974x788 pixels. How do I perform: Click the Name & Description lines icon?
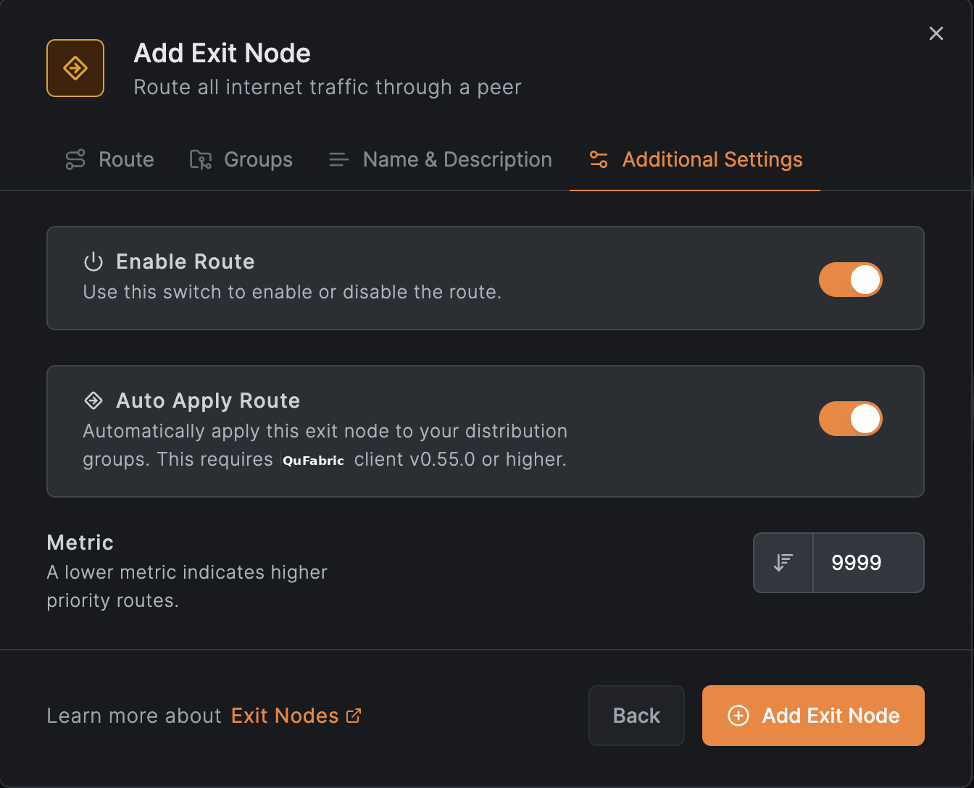click(x=338, y=159)
